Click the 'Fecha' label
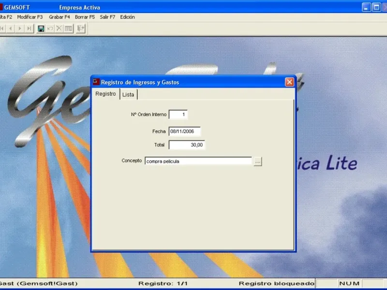The image size is (387, 290). [159, 131]
